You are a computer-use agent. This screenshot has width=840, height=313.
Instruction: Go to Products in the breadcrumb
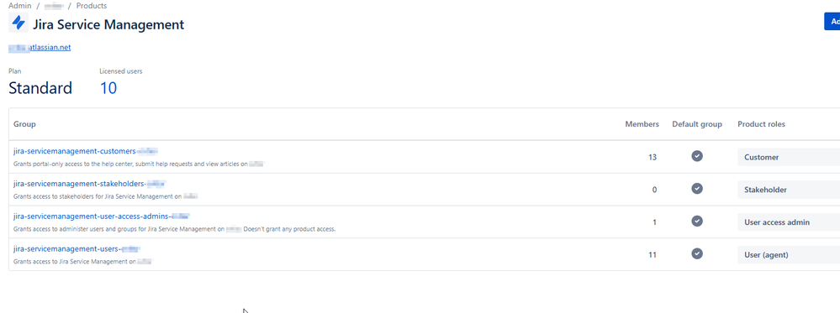tap(92, 6)
